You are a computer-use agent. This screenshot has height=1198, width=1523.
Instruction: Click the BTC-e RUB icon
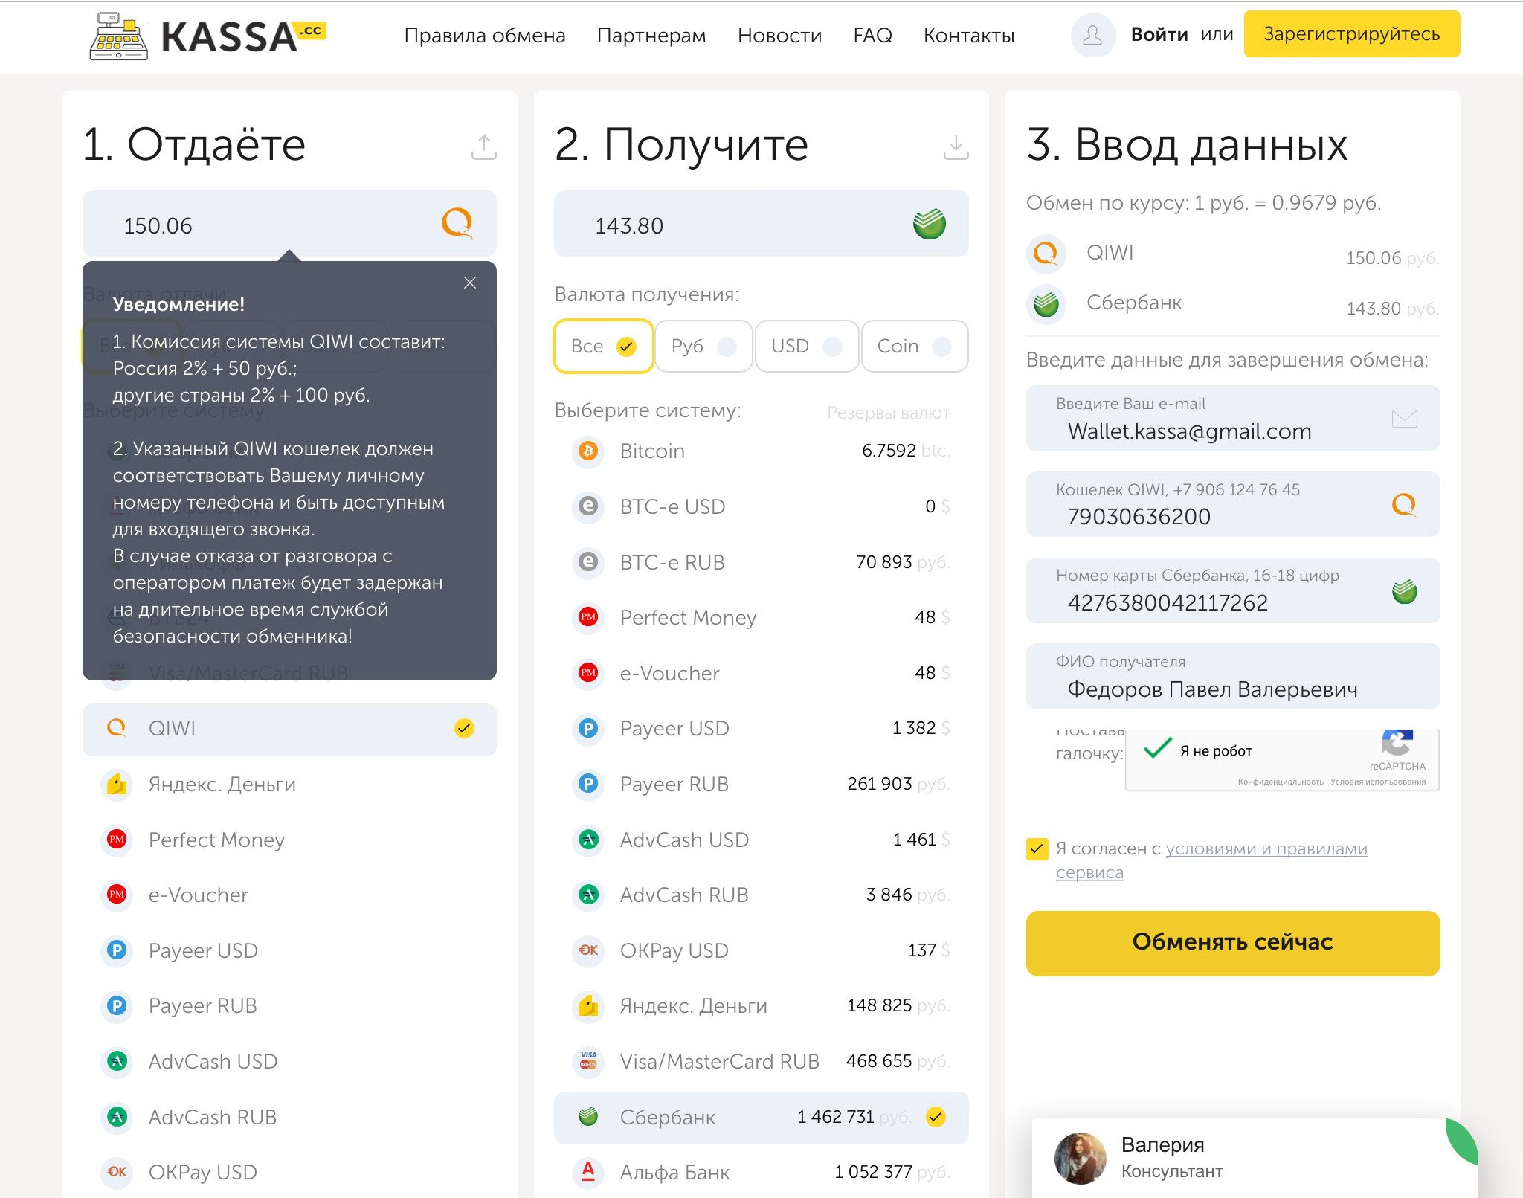pos(588,562)
